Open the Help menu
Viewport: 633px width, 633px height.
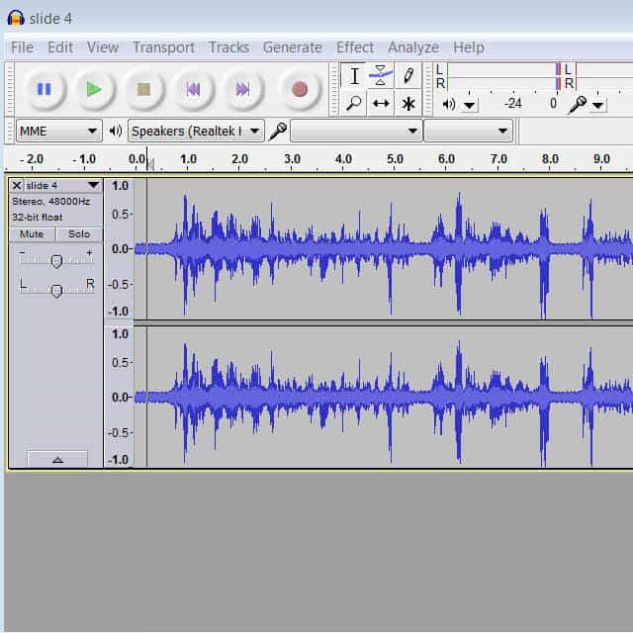(x=468, y=47)
